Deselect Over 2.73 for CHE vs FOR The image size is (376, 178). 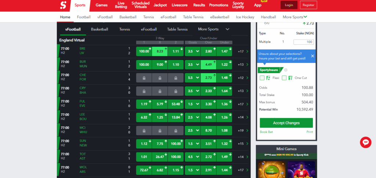(209, 78)
